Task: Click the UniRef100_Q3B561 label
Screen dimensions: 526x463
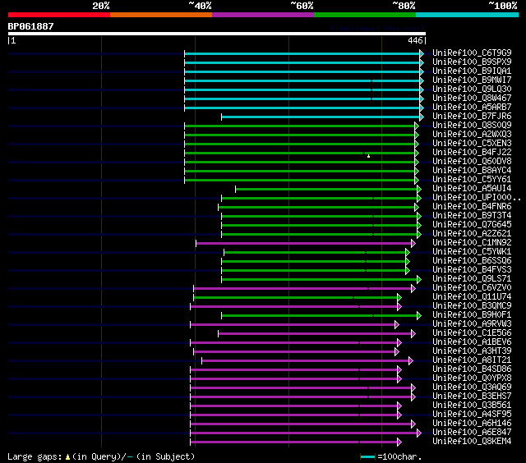Action: coord(472,406)
